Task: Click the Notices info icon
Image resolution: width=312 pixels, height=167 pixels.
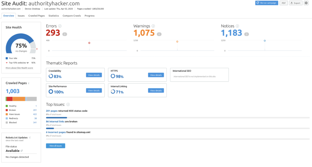Action: point(237,26)
